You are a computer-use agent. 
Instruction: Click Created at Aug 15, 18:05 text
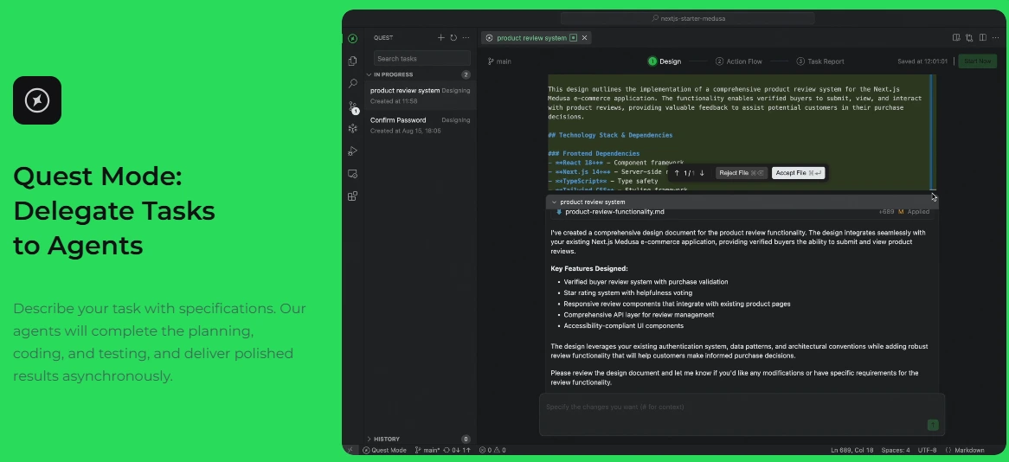point(405,131)
